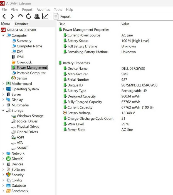Click the Value column header
Screen dimensions: 173x195
[x=125, y=24]
